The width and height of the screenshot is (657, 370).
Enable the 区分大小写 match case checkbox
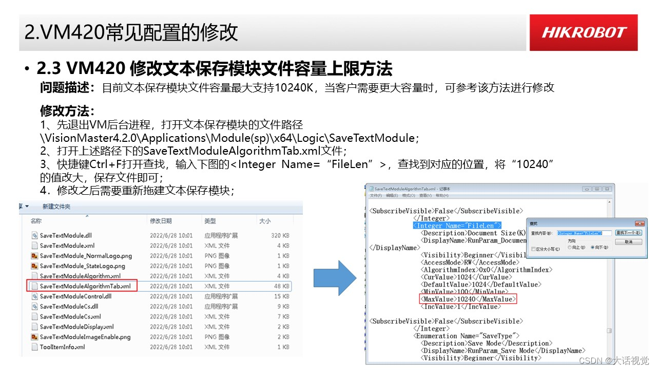534,249
